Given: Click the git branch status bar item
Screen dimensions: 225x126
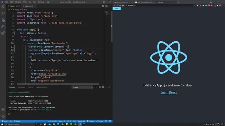Looking at the screenshot, I should (5, 121).
